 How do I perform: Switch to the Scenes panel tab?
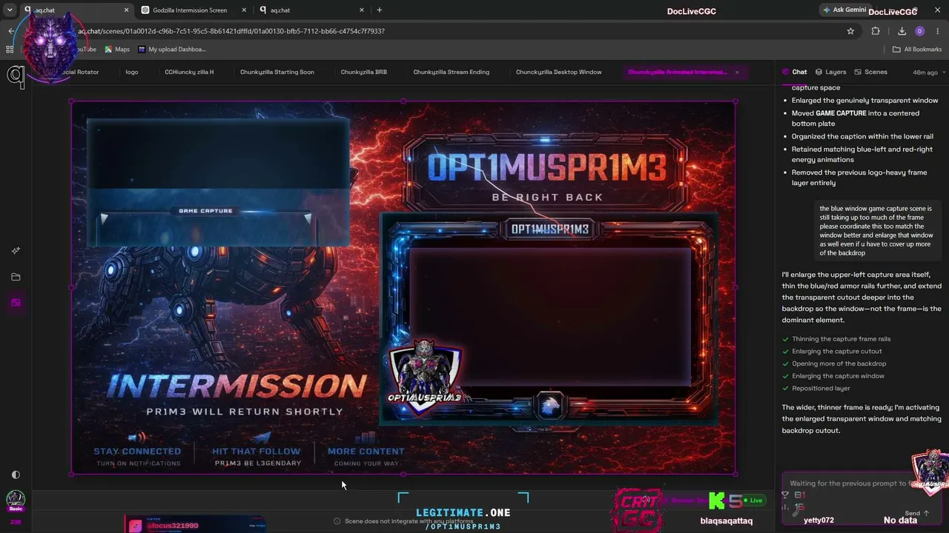[870, 72]
